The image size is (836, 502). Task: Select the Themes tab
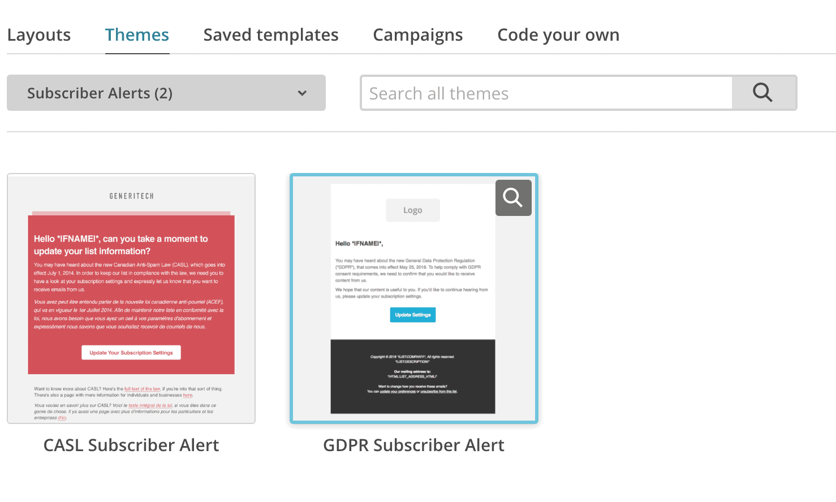[x=137, y=35]
